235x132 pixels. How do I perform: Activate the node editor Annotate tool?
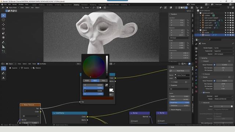3,73
